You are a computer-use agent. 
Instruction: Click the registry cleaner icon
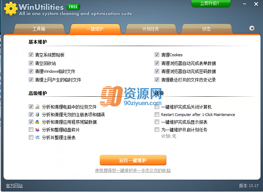[38, 114]
